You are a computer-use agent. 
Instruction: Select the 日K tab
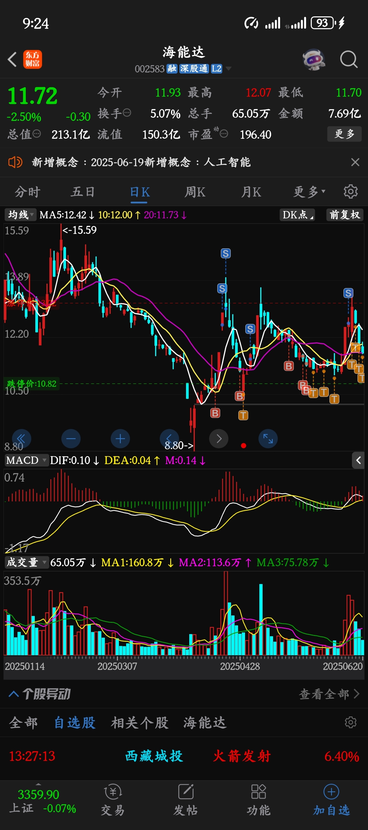pos(140,192)
